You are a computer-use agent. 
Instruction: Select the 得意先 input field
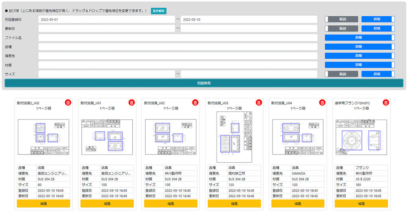pyautogui.click(x=178, y=56)
